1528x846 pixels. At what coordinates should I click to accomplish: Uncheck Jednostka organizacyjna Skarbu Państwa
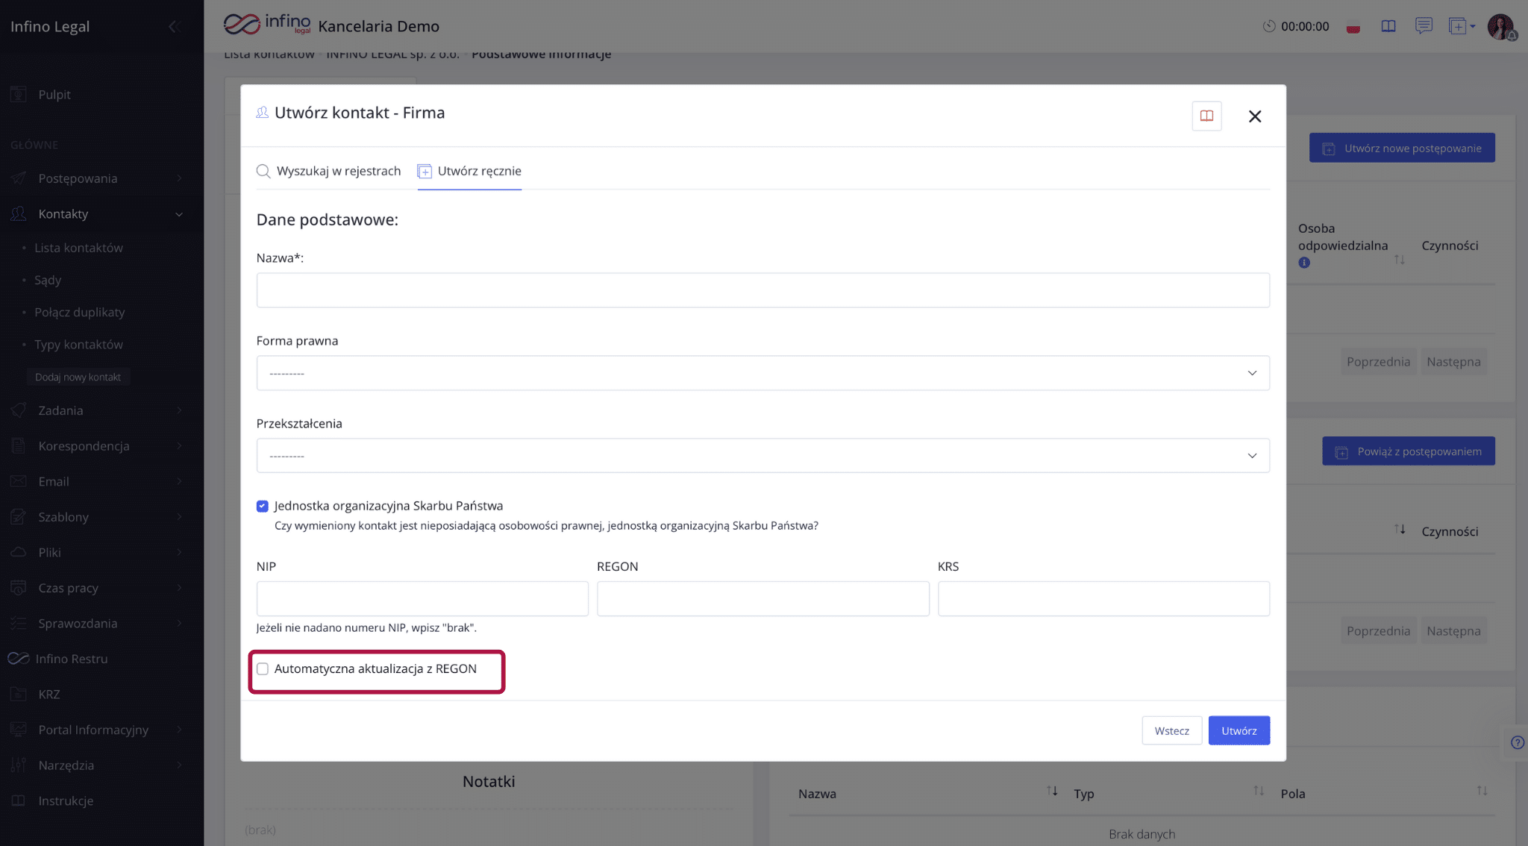pyautogui.click(x=263, y=506)
